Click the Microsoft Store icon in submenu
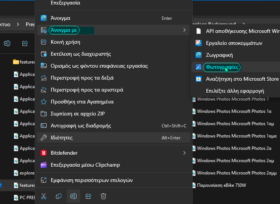Image resolution: width=280 pixels, height=204 pixels. click(x=199, y=79)
